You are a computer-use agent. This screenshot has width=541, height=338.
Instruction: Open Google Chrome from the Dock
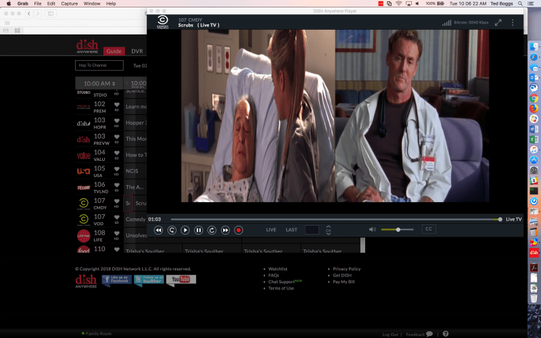(x=534, y=98)
